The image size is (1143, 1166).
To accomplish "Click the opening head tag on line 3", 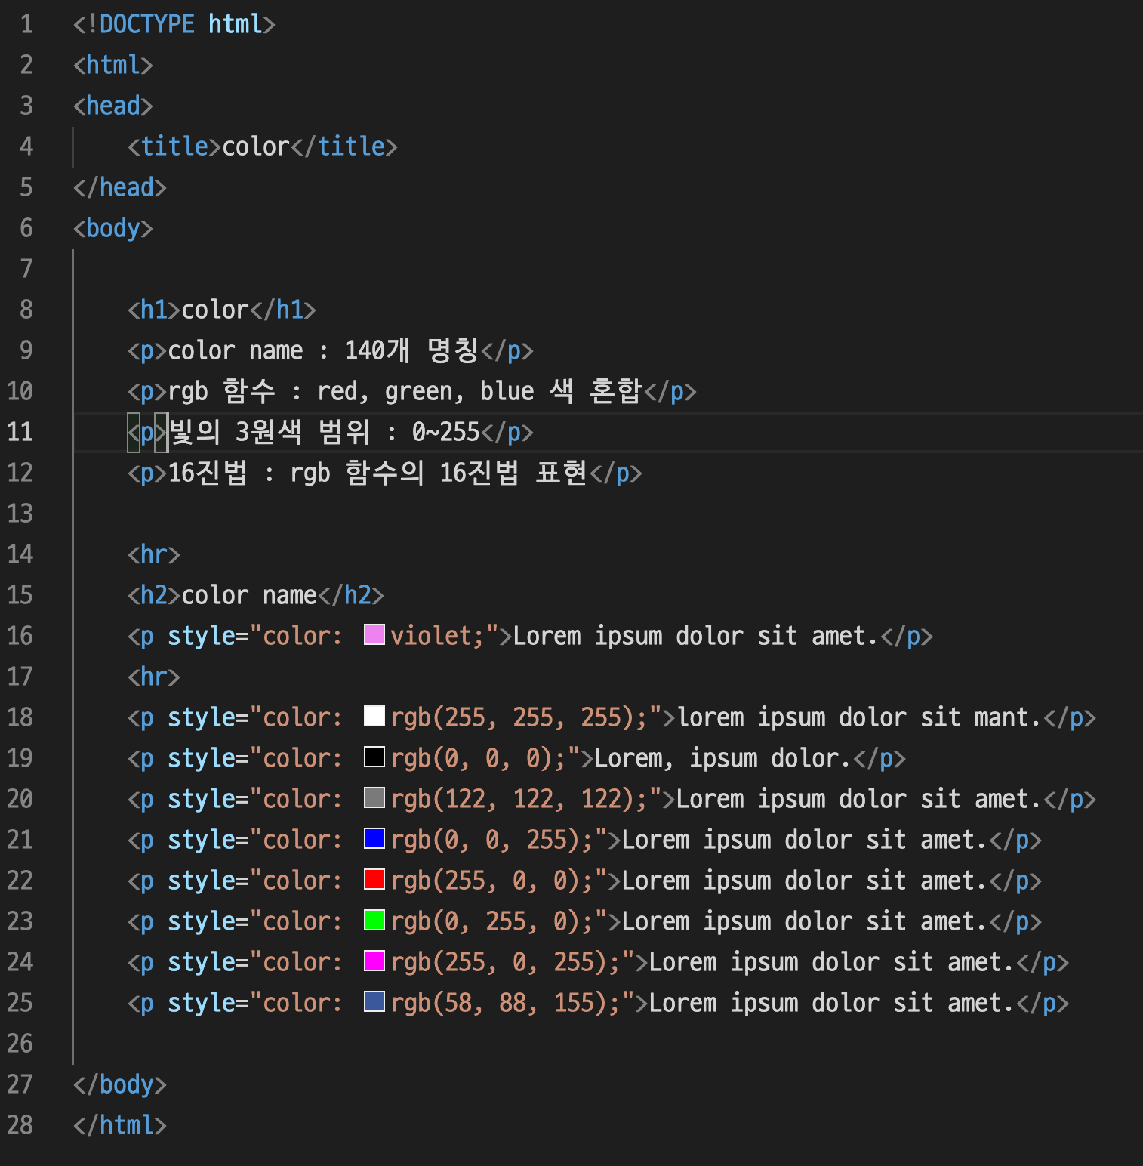I will tap(113, 106).
